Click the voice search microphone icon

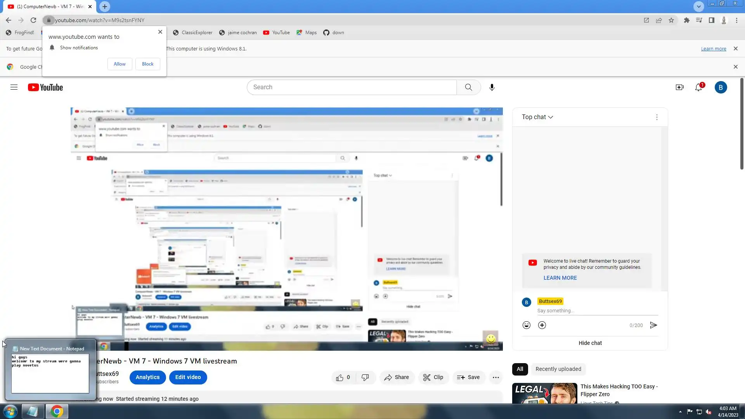tap(492, 87)
